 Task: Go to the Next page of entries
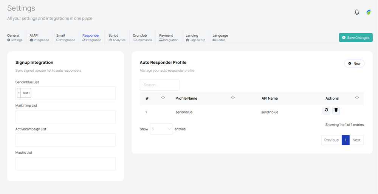pyautogui.click(x=356, y=140)
